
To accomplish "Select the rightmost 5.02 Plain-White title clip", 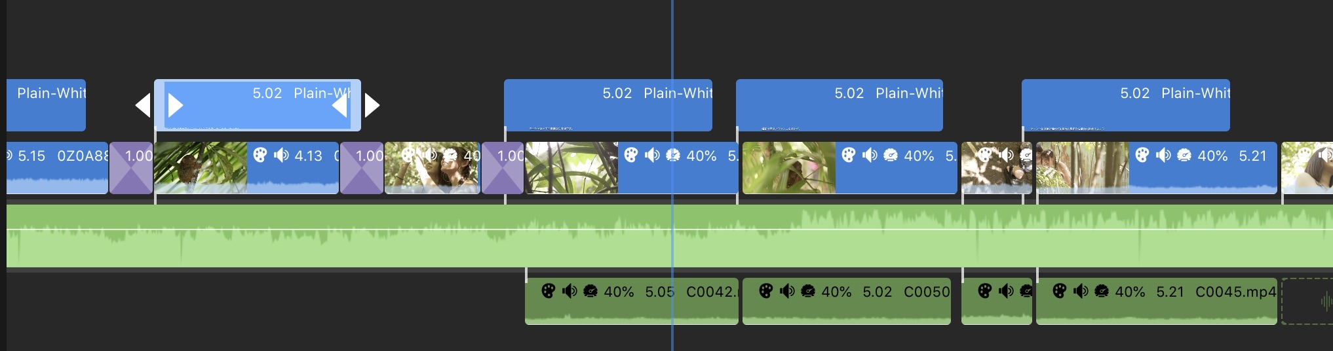I will (x=1125, y=105).
